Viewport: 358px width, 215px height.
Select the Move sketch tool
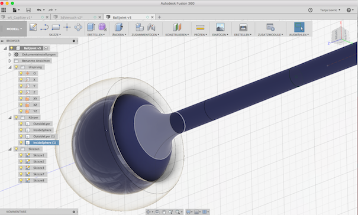point(78,27)
